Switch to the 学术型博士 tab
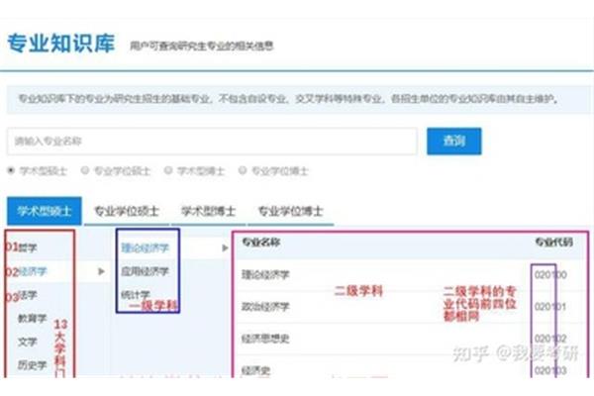Screen dimensions: 594x396 point(208,211)
